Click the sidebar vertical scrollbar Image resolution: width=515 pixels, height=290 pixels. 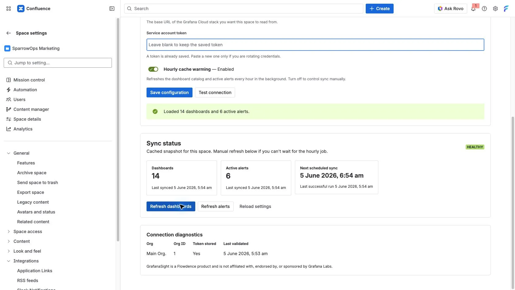point(118,130)
